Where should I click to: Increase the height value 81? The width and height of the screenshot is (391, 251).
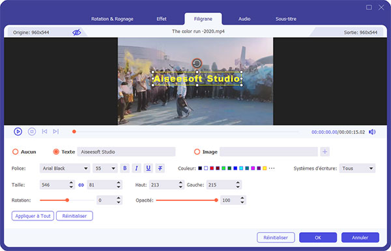(x=119, y=183)
